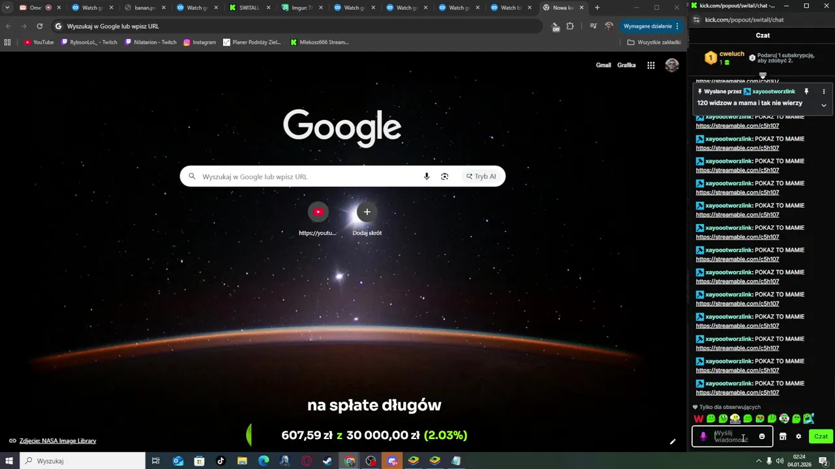Open the Google account avatar
Viewport: 835px width, 469px height.
coord(672,65)
